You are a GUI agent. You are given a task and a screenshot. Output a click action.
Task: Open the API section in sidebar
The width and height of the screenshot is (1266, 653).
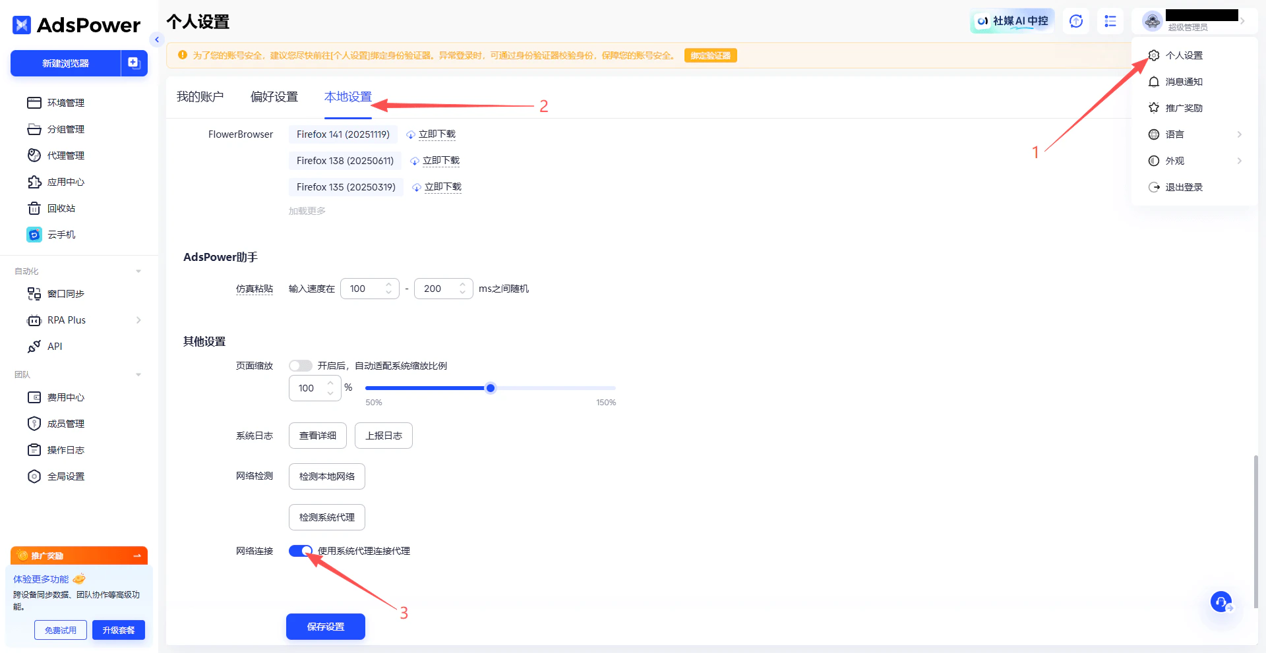tap(55, 346)
